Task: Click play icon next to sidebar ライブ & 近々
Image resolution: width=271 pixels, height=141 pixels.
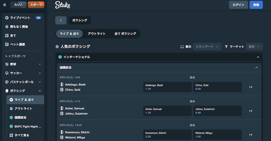Action: click(11, 100)
